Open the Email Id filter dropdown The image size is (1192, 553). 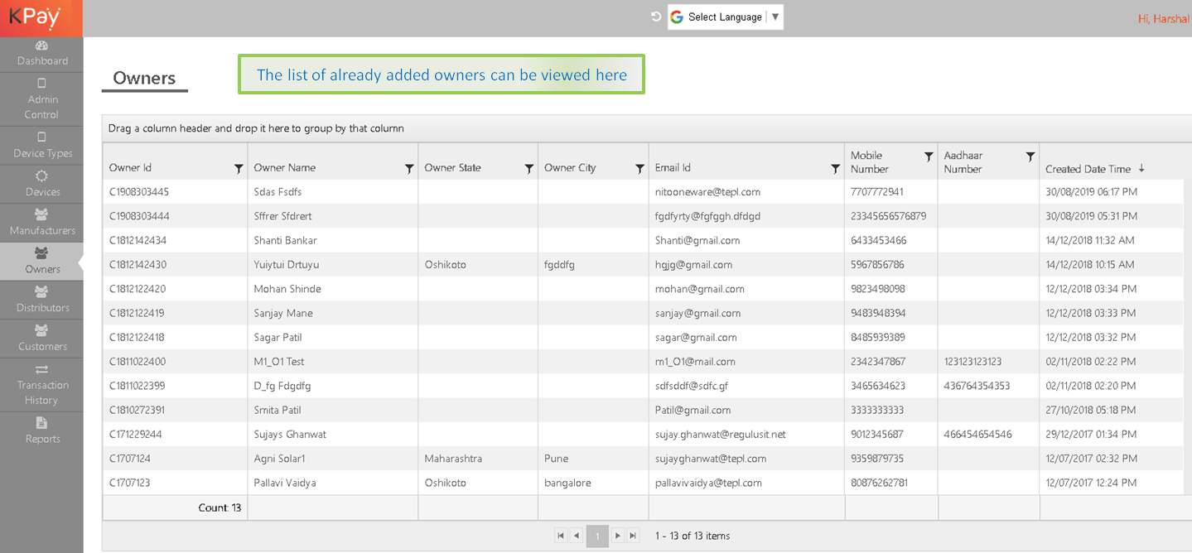point(835,169)
